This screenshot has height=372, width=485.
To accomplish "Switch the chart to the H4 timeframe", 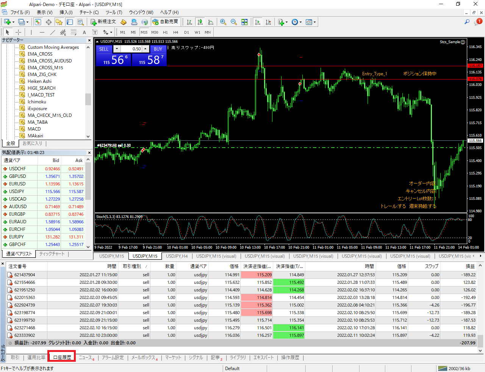I will click(175, 32).
